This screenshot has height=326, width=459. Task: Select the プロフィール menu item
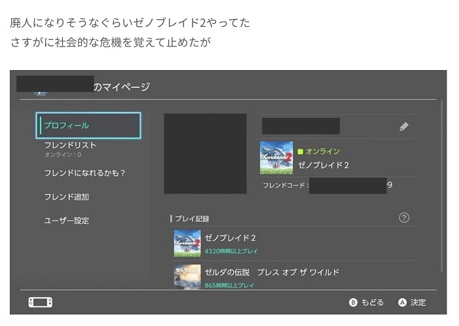[88, 126]
